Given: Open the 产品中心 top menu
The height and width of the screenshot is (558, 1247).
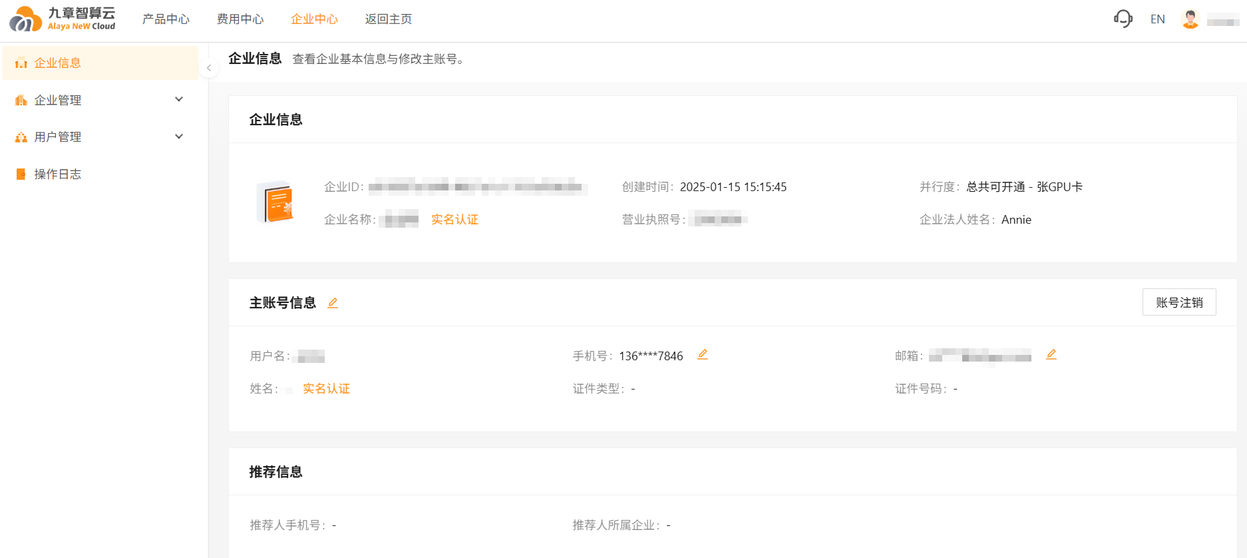Looking at the screenshot, I should (166, 19).
